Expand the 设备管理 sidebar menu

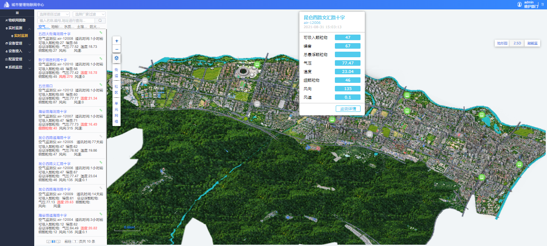point(17,43)
